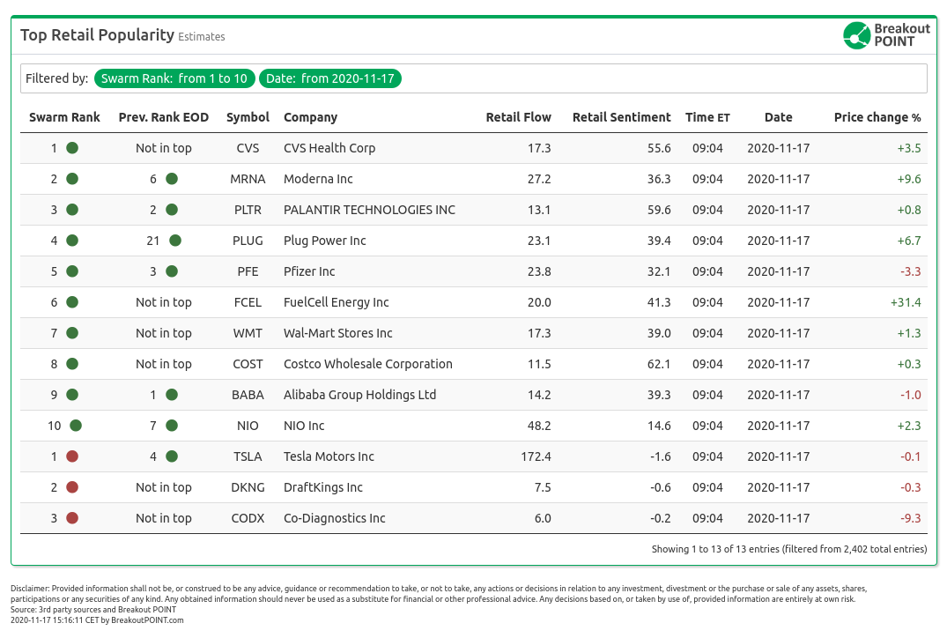Select FuelCell Energy Inc company name
Screen dimensions: 947x638
click(336, 302)
